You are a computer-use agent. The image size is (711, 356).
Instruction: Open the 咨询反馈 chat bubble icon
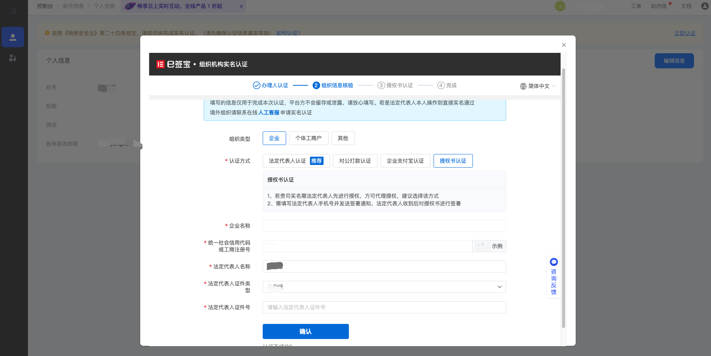pos(554,262)
